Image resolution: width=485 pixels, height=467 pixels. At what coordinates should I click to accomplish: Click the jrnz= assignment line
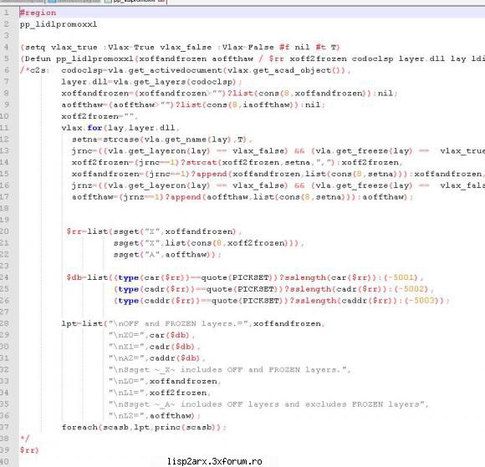pyautogui.click(x=278, y=185)
